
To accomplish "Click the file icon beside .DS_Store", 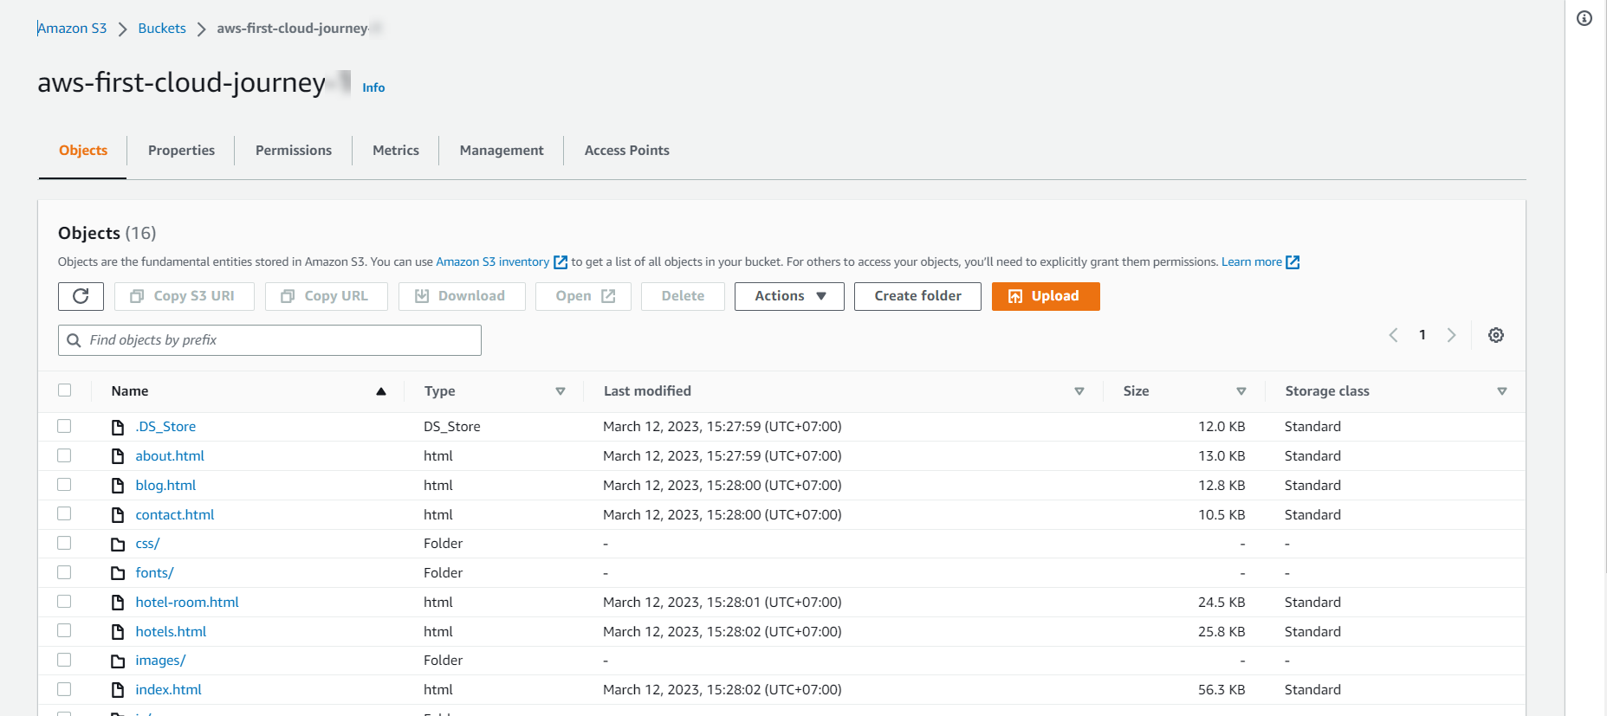I will 118,427.
